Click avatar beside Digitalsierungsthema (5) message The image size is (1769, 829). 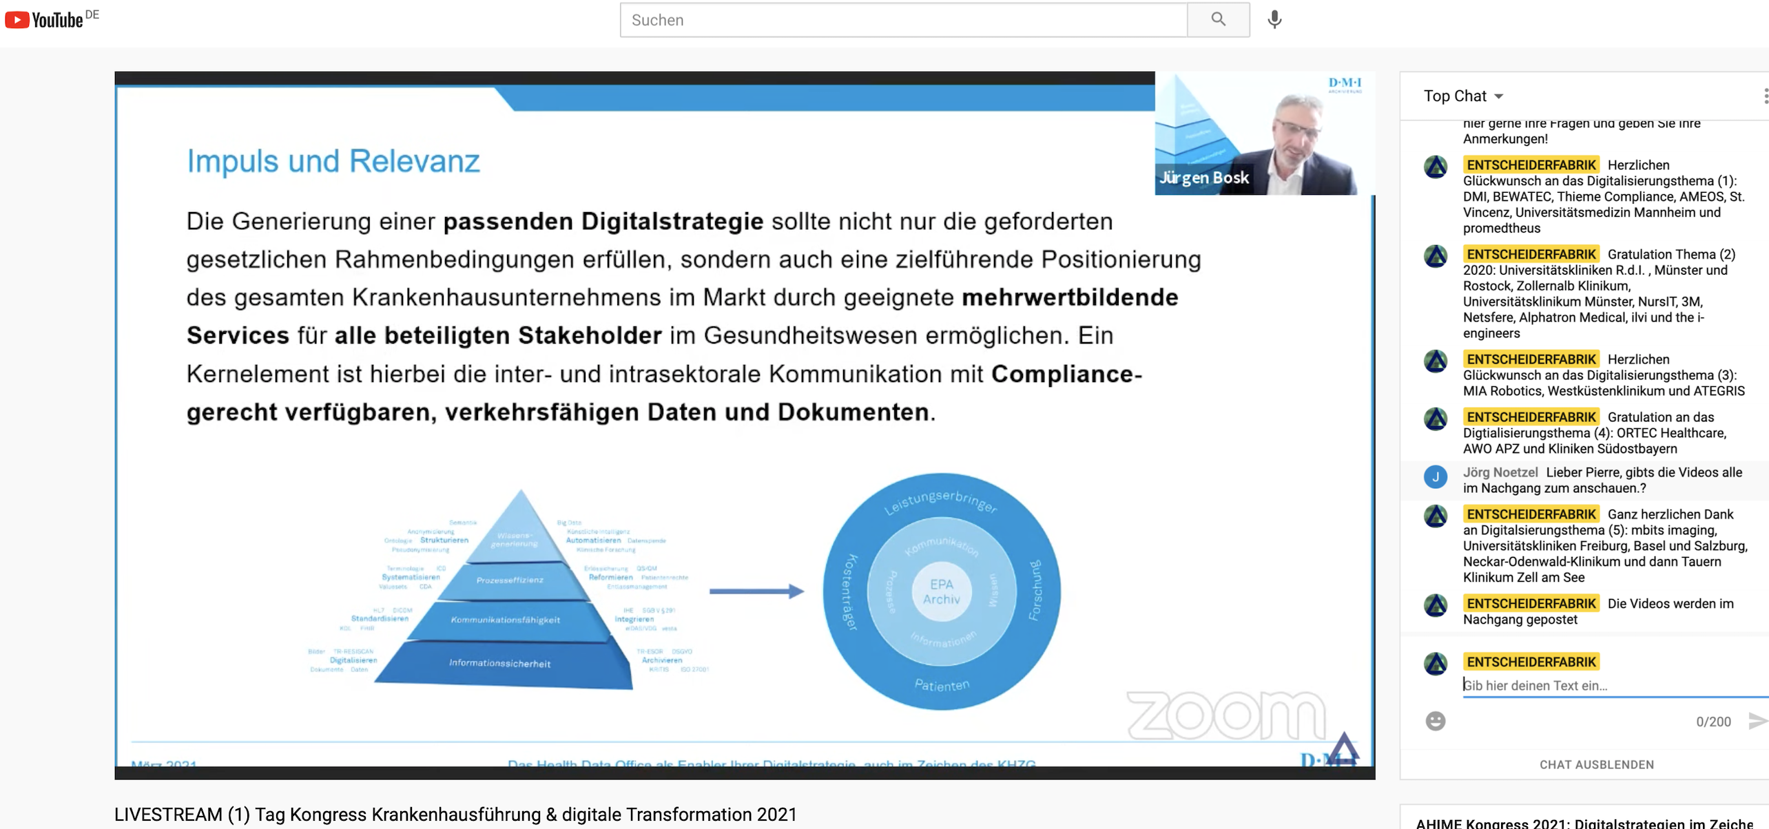tap(1436, 516)
